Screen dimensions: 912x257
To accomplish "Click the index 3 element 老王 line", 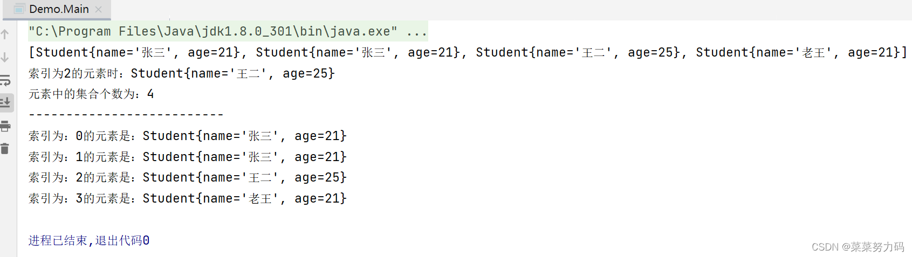I will pos(187,198).
